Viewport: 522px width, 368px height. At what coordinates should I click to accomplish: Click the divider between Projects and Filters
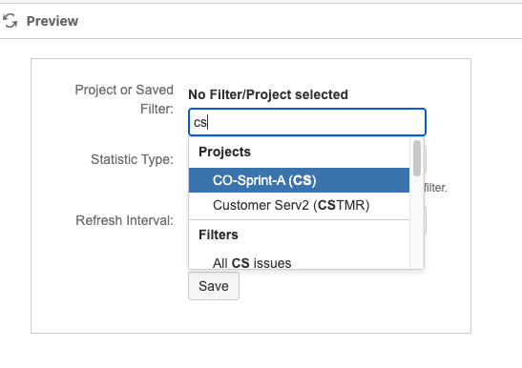[299, 219]
